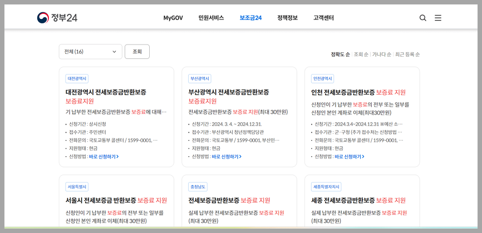
Task: Open 충청남도 card's 전세보증금반환보증 보증료 지원 title
Action: (x=229, y=200)
